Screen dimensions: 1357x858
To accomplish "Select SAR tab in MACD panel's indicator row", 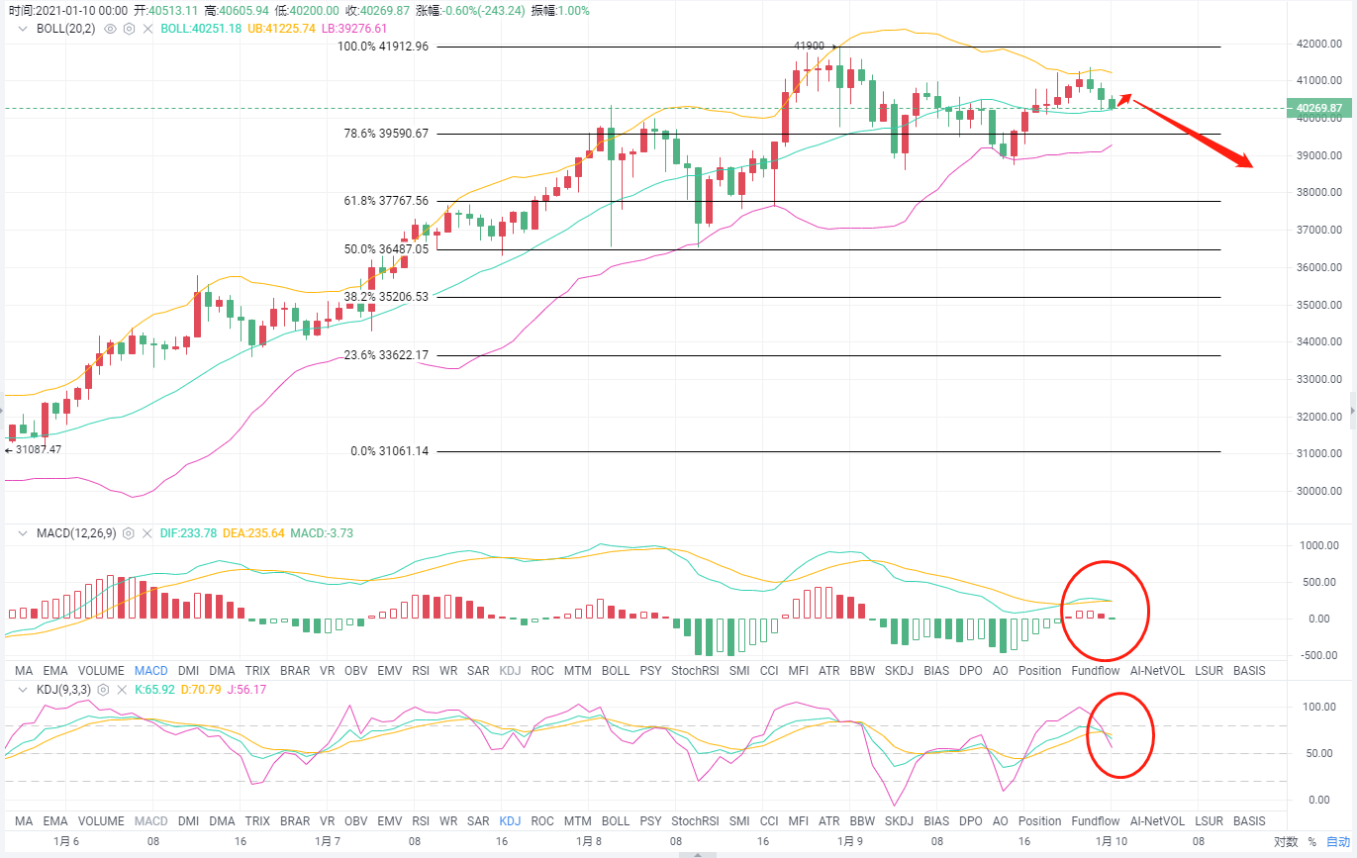I will click(x=478, y=671).
